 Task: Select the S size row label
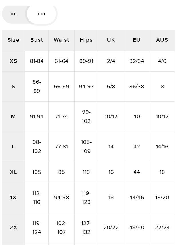click(x=13, y=87)
